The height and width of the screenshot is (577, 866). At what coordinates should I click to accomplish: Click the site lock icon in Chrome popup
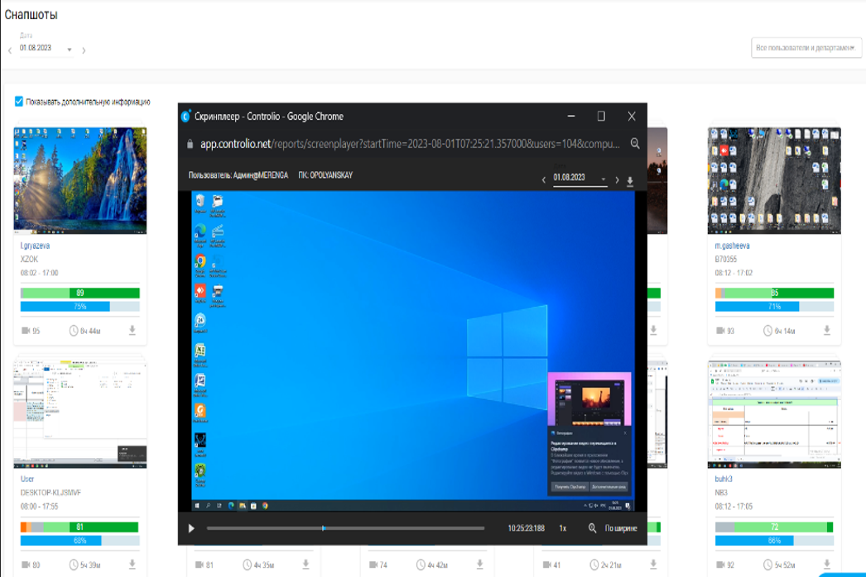[x=190, y=144]
